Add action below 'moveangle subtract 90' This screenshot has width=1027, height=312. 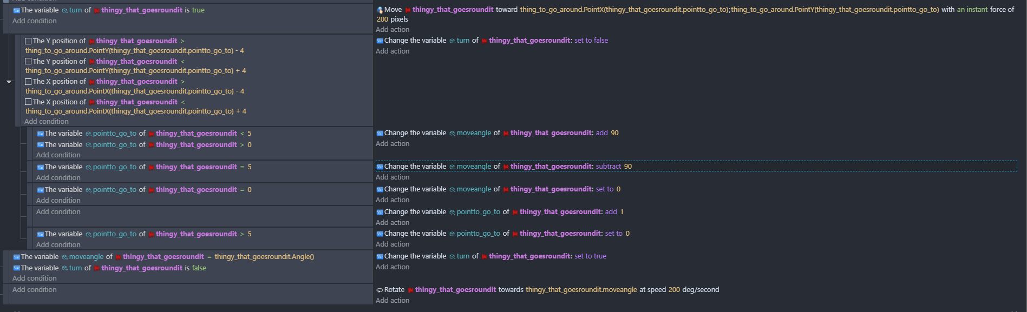click(x=393, y=177)
